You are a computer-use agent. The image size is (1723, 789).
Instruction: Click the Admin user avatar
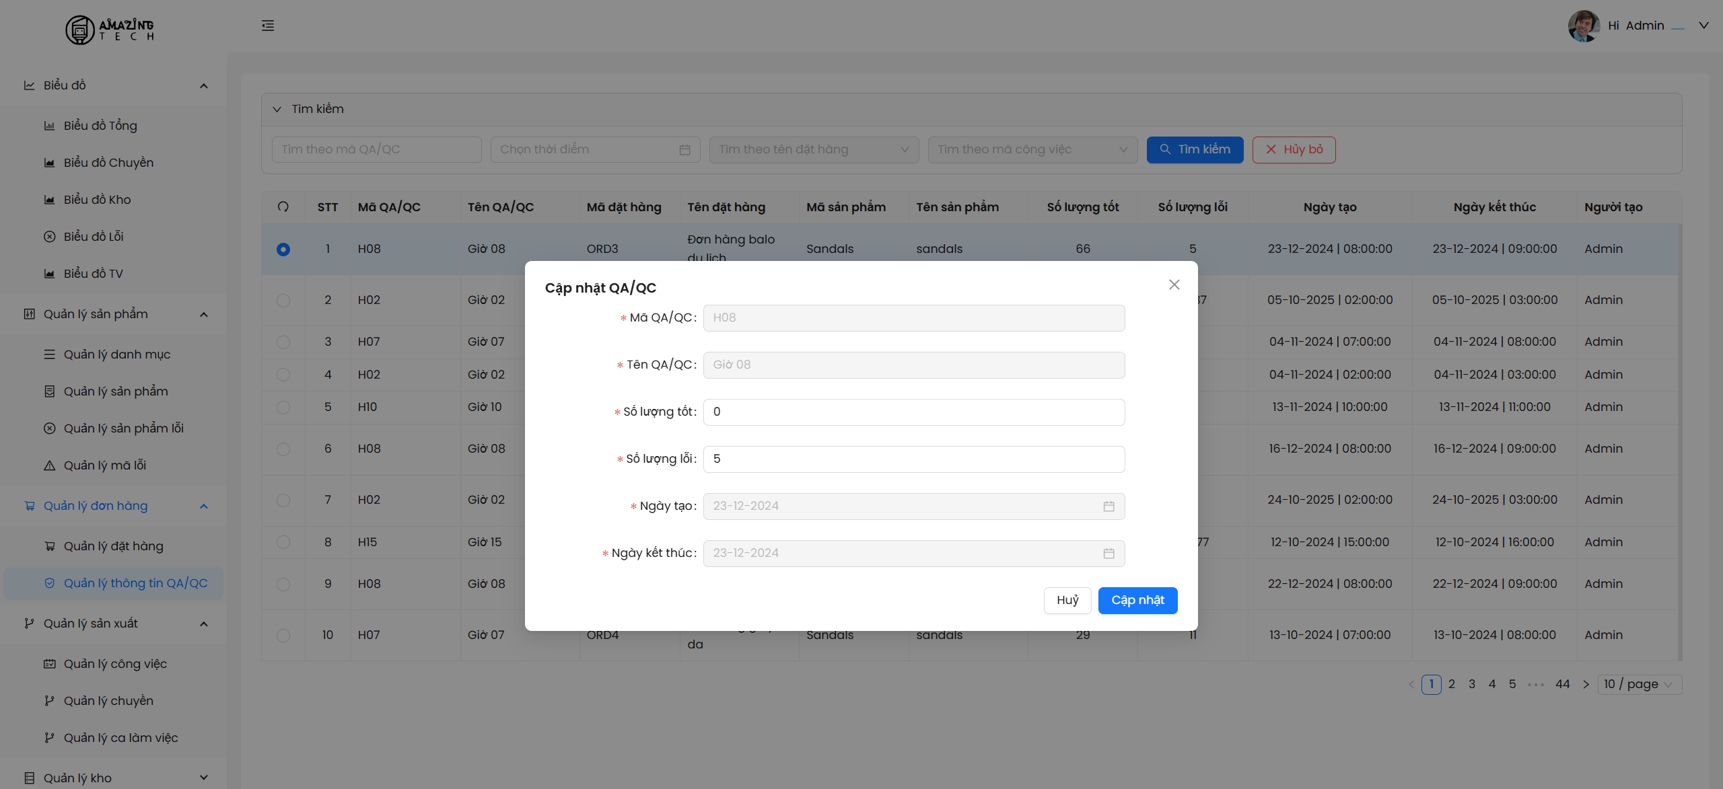[x=1583, y=26]
